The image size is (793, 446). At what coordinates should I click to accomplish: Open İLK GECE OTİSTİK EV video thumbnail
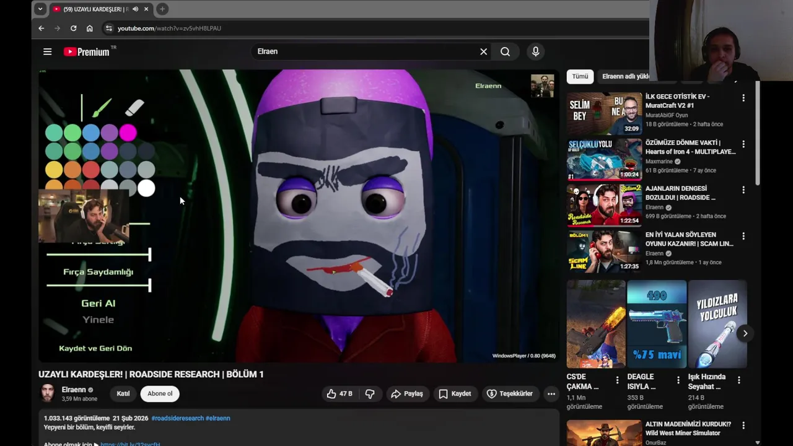605,113
